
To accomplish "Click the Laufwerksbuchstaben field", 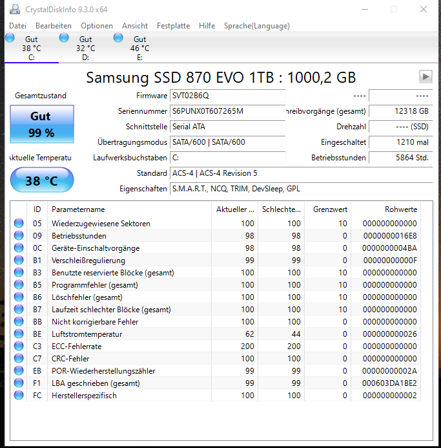I will click(x=227, y=158).
